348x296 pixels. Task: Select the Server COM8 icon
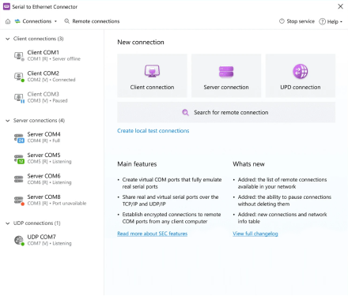(x=19, y=200)
